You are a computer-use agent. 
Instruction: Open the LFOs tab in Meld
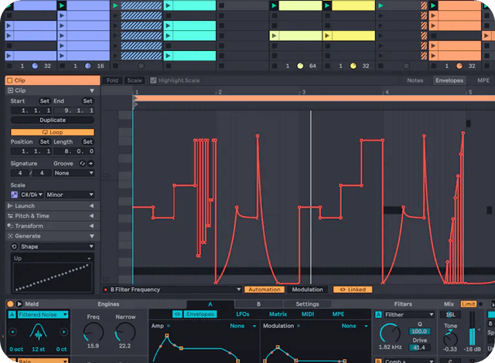243,314
